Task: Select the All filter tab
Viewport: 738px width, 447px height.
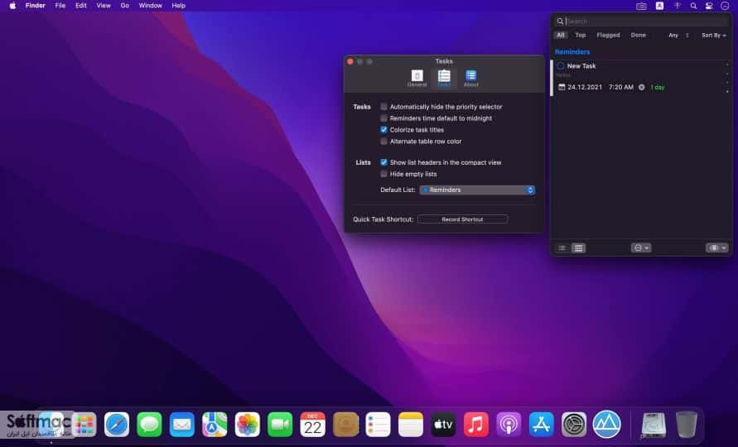Action: pyautogui.click(x=560, y=36)
